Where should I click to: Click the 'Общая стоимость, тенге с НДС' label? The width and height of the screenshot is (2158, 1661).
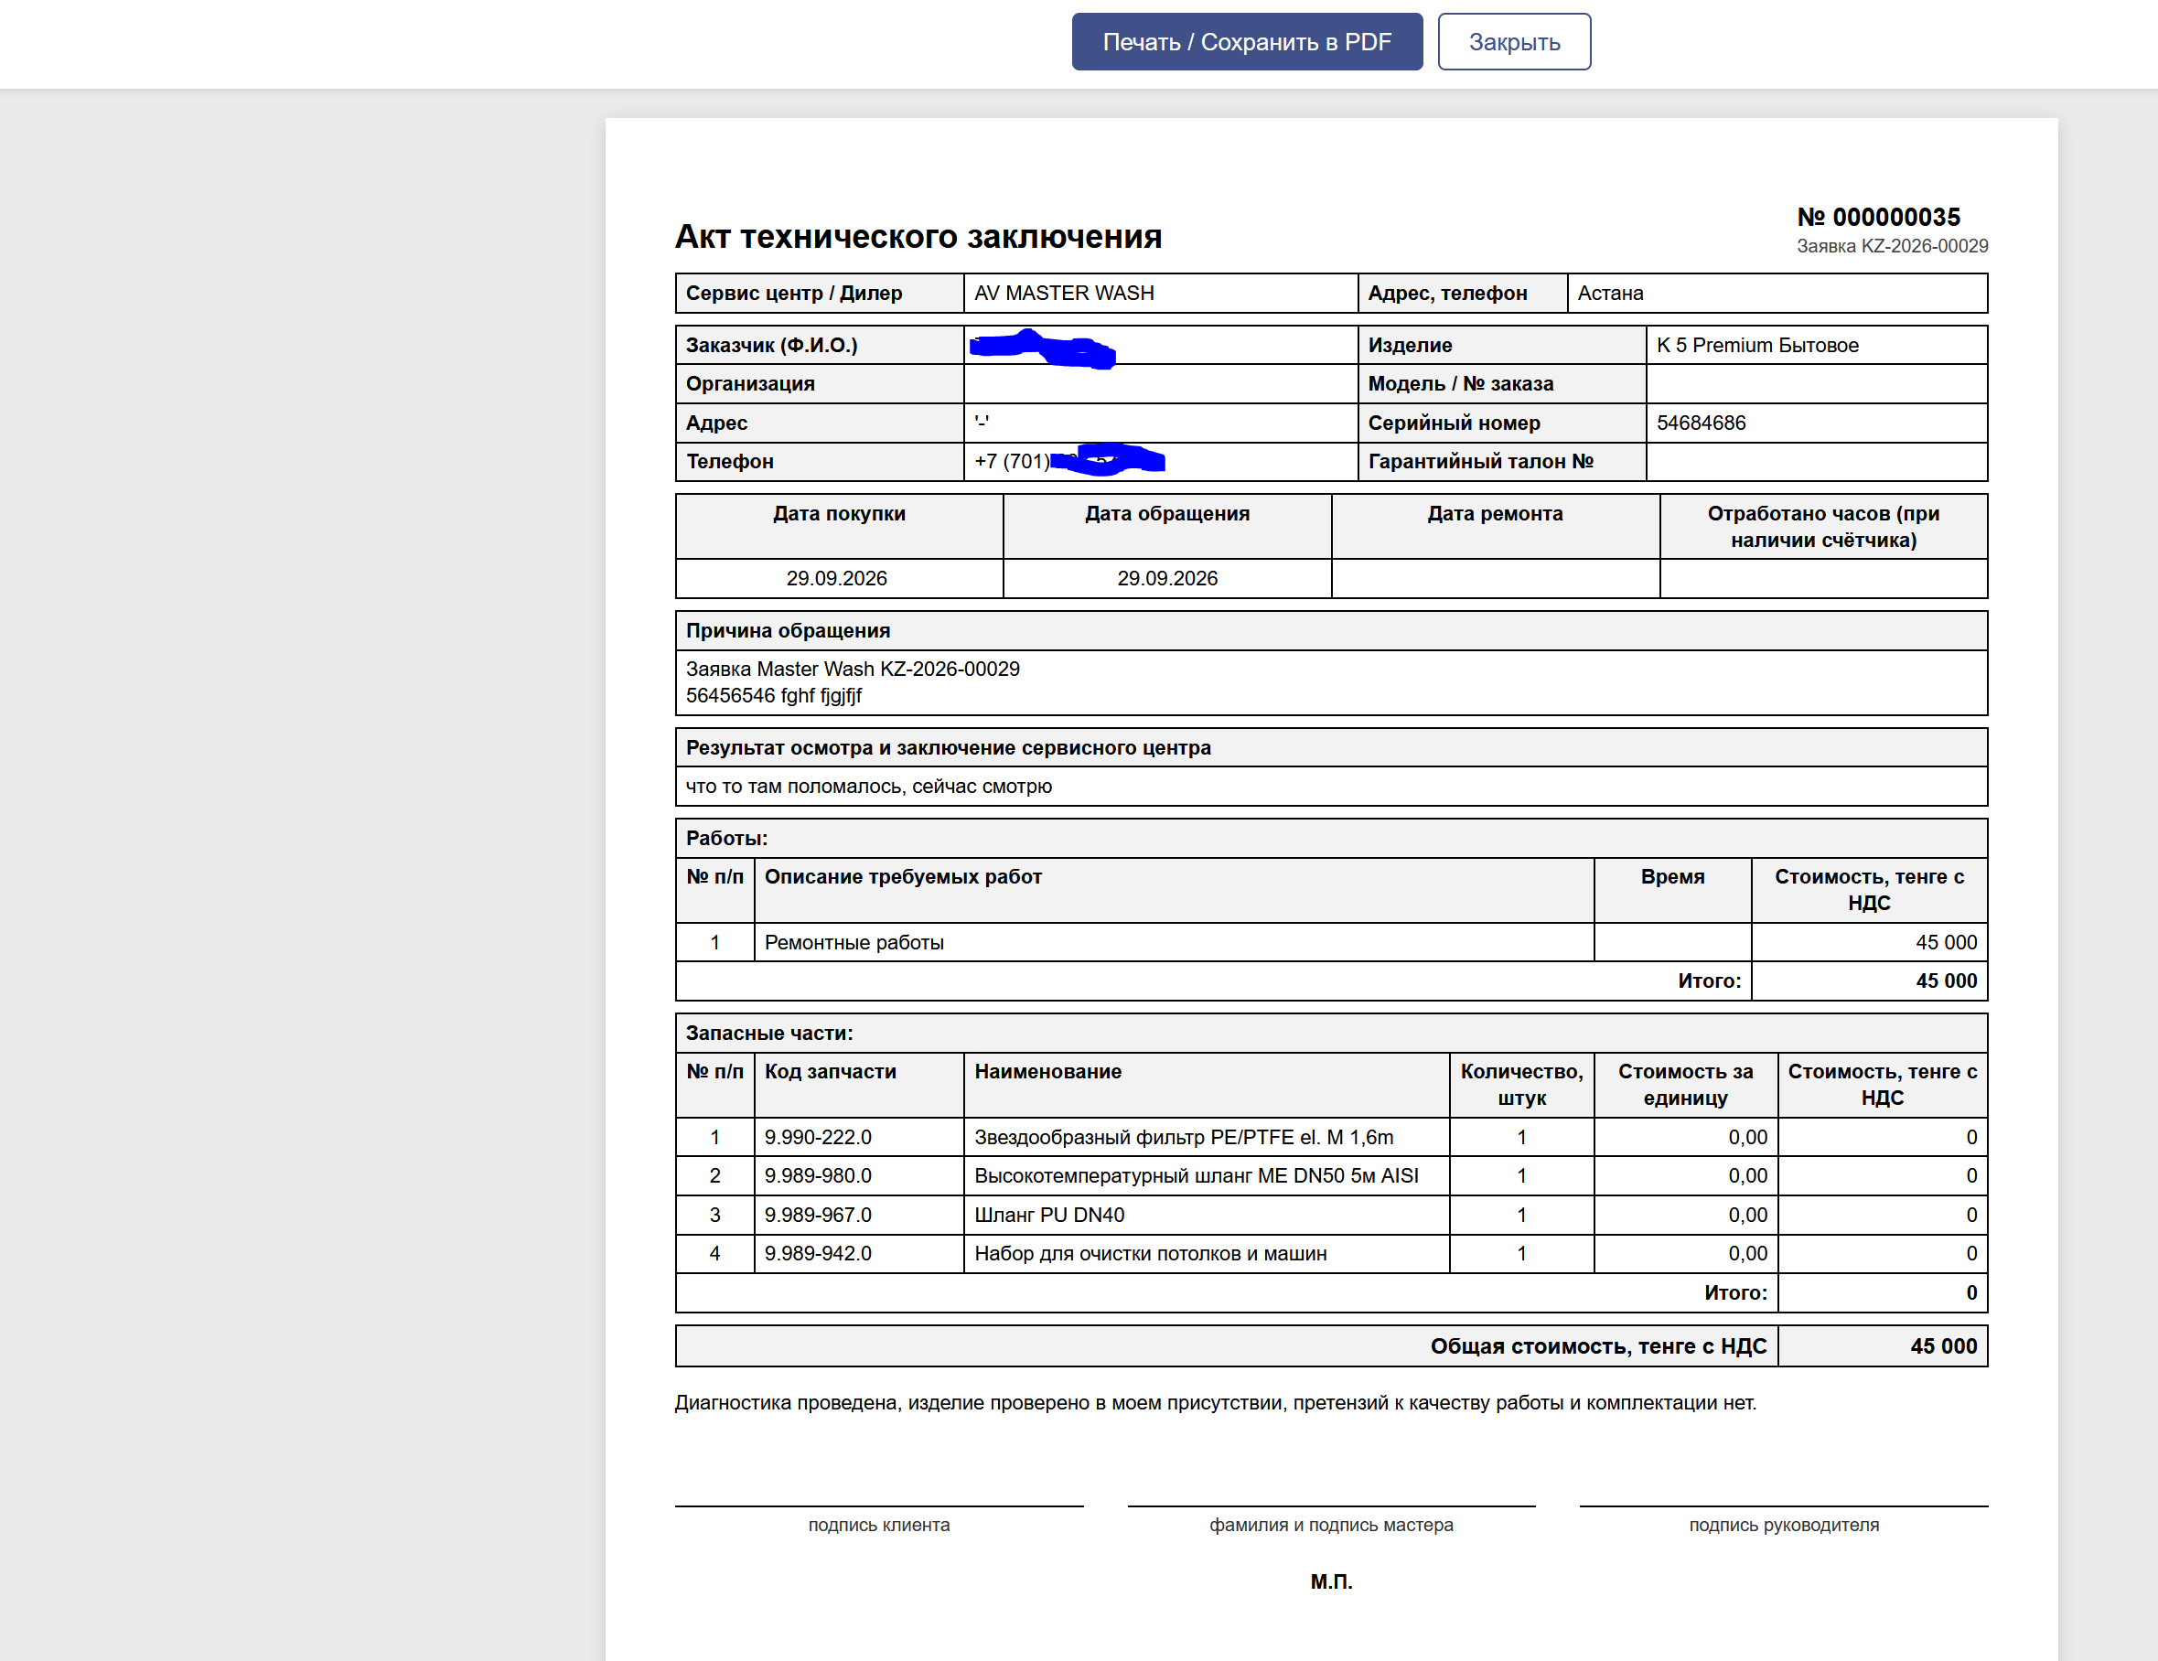coord(1598,1345)
